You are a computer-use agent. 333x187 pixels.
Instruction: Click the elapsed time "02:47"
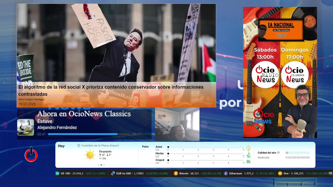[41, 134]
